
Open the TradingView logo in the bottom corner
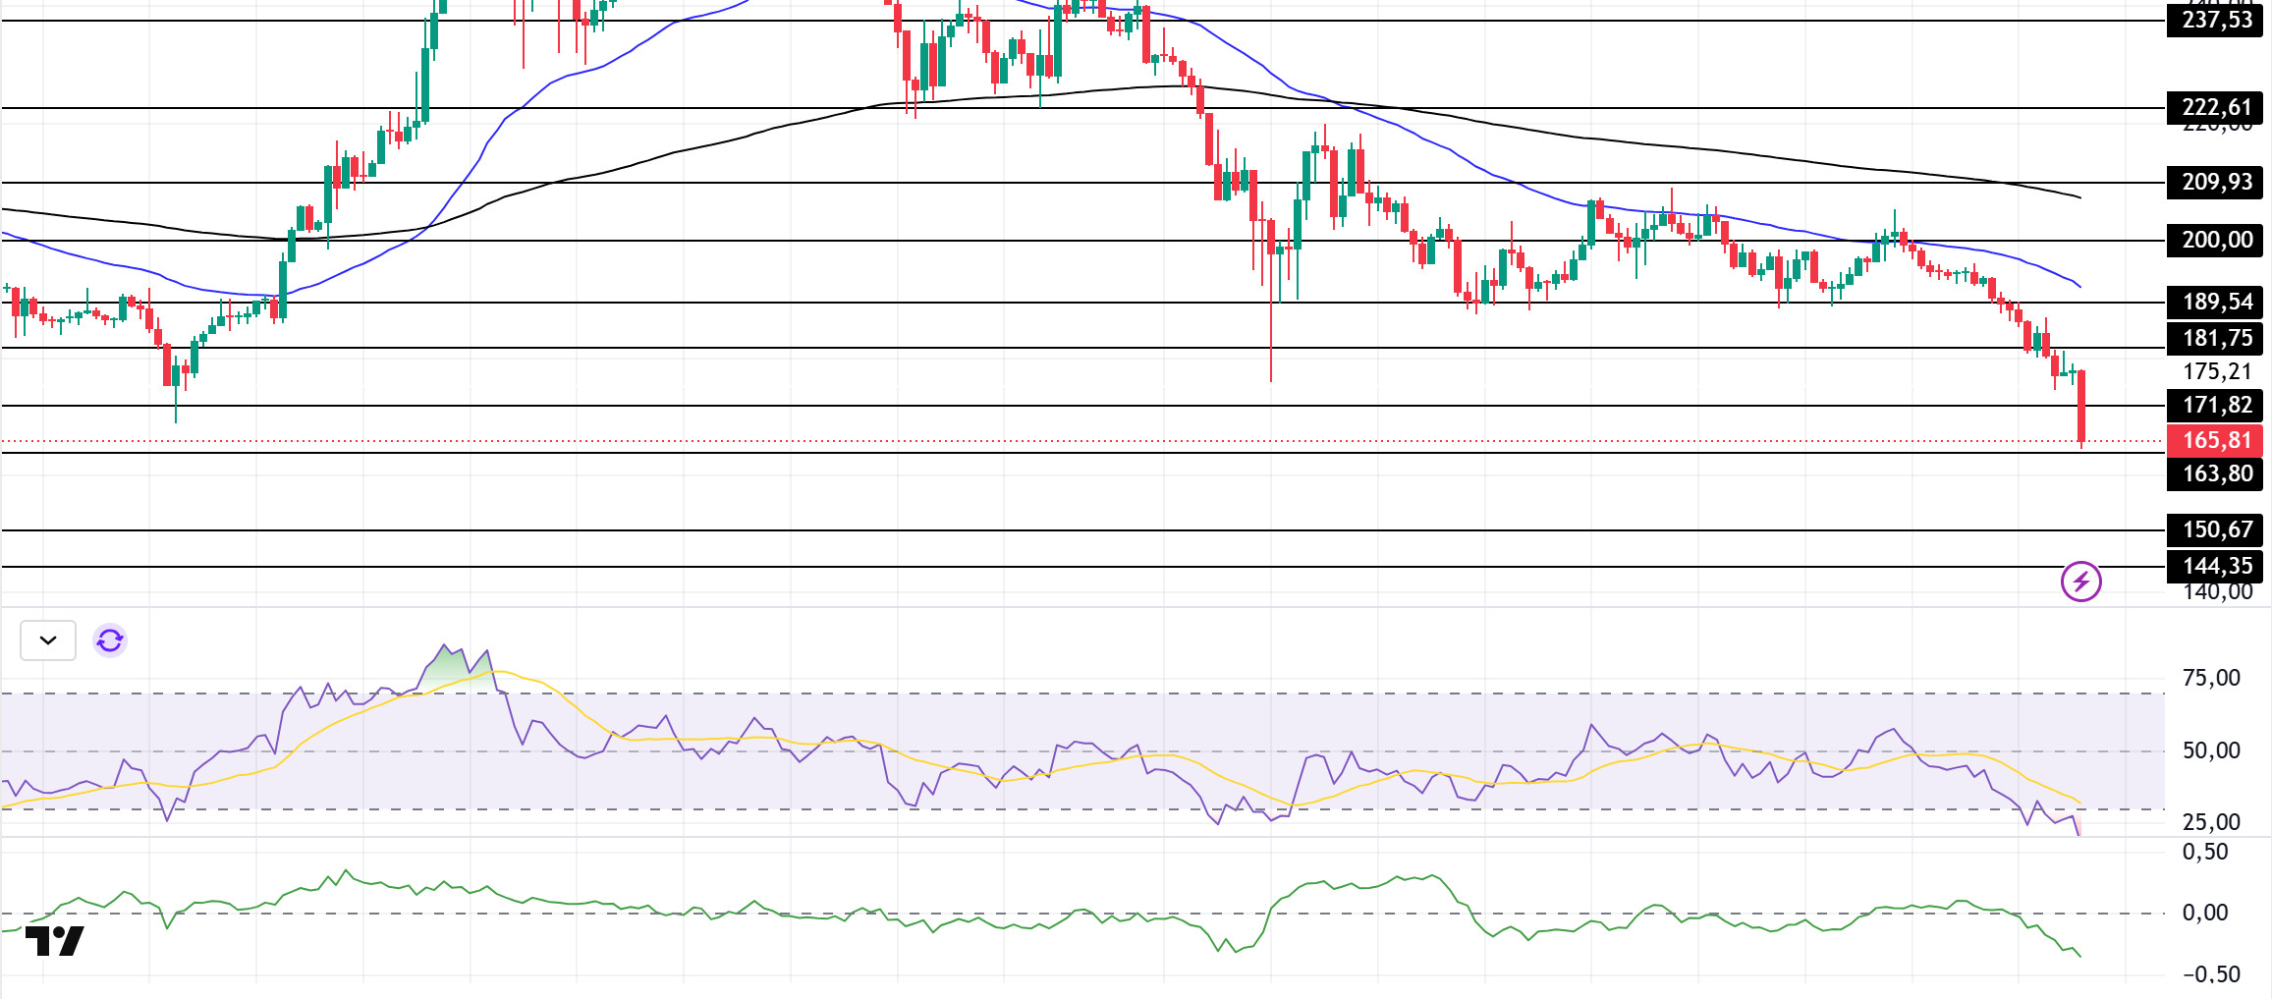(54, 941)
